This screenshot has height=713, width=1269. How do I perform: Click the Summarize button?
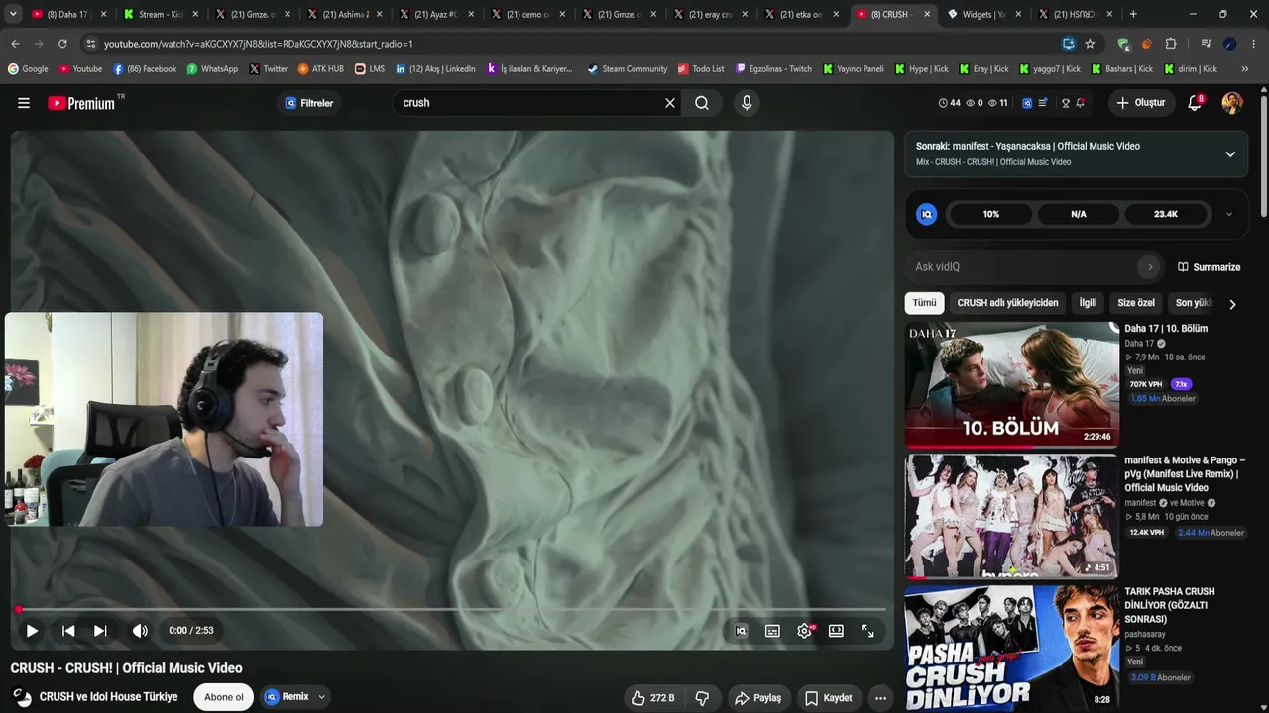pos(1209,267)
